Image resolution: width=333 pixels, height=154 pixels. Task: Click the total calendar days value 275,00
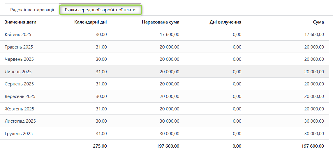tap(100, 146)
